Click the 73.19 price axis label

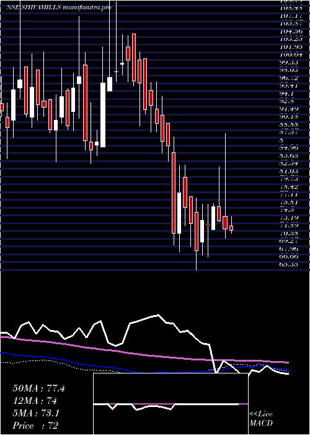point(289,217)
